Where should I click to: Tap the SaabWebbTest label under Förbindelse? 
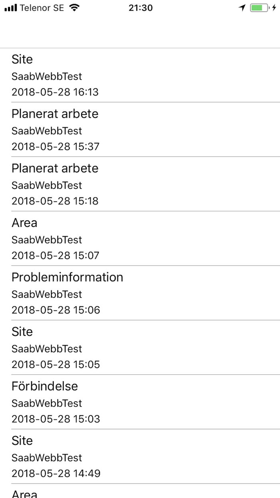(x=46, y=403)
